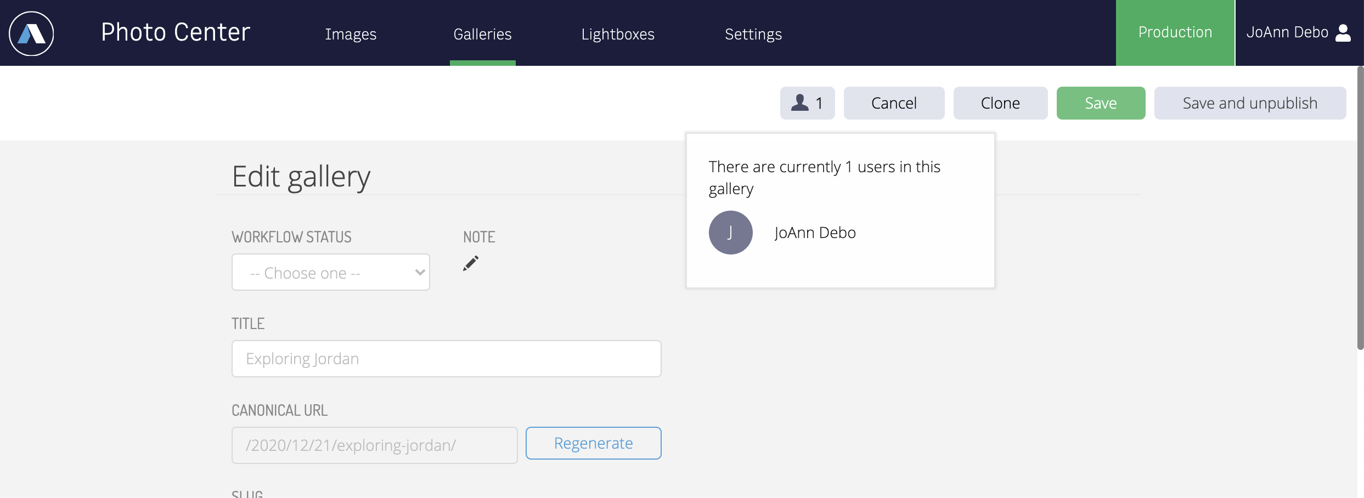The height and width of the screenshot is (498, 1364).
Task: Click JoAnn Debo name in users popup
Action: click(815, 233)
